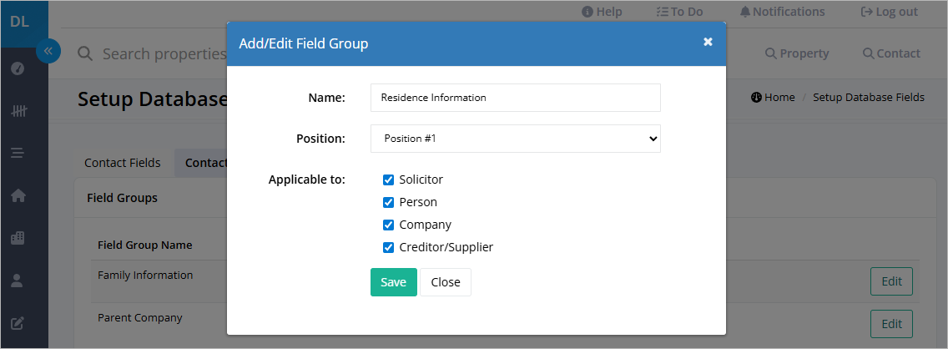
Task: Open the Position dropdown
Action: click(x=515, y=139)
